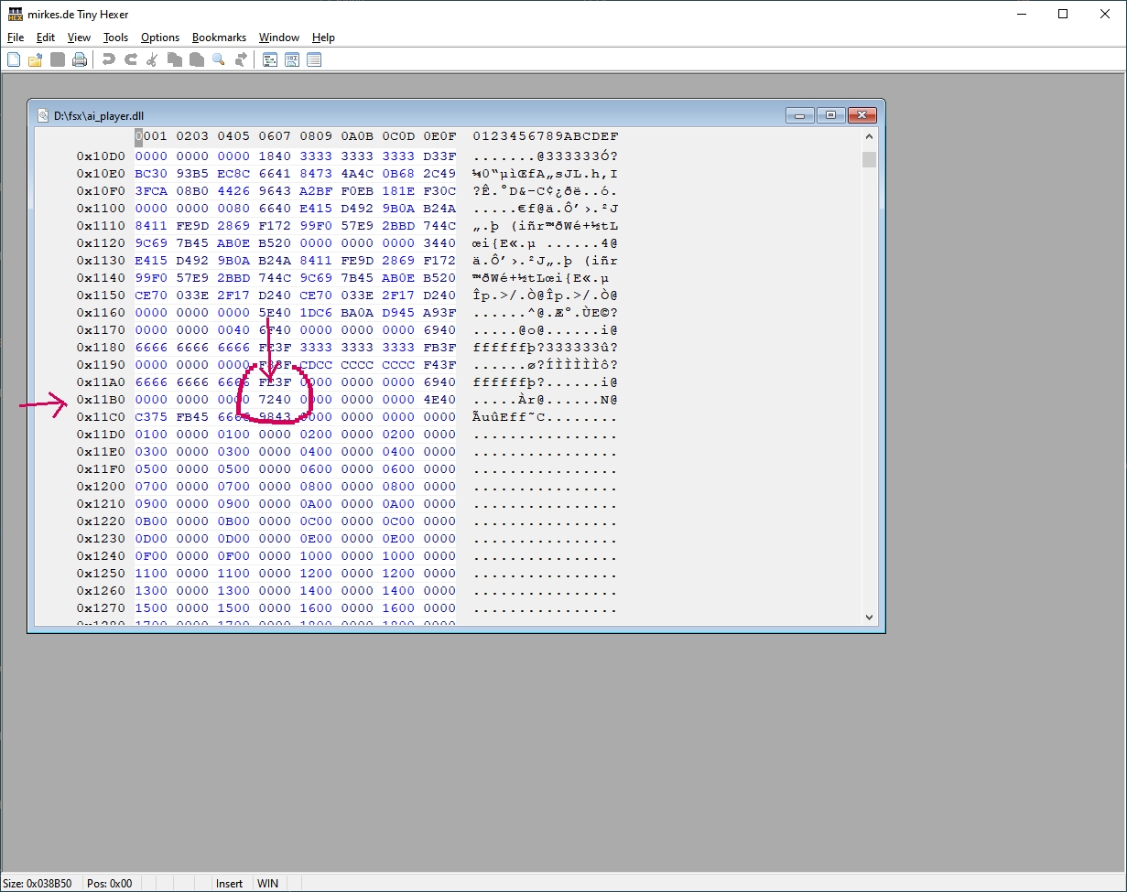Screen dimensions: 1127x892
Task: Open the Tools menu
Action: [115, 38]
